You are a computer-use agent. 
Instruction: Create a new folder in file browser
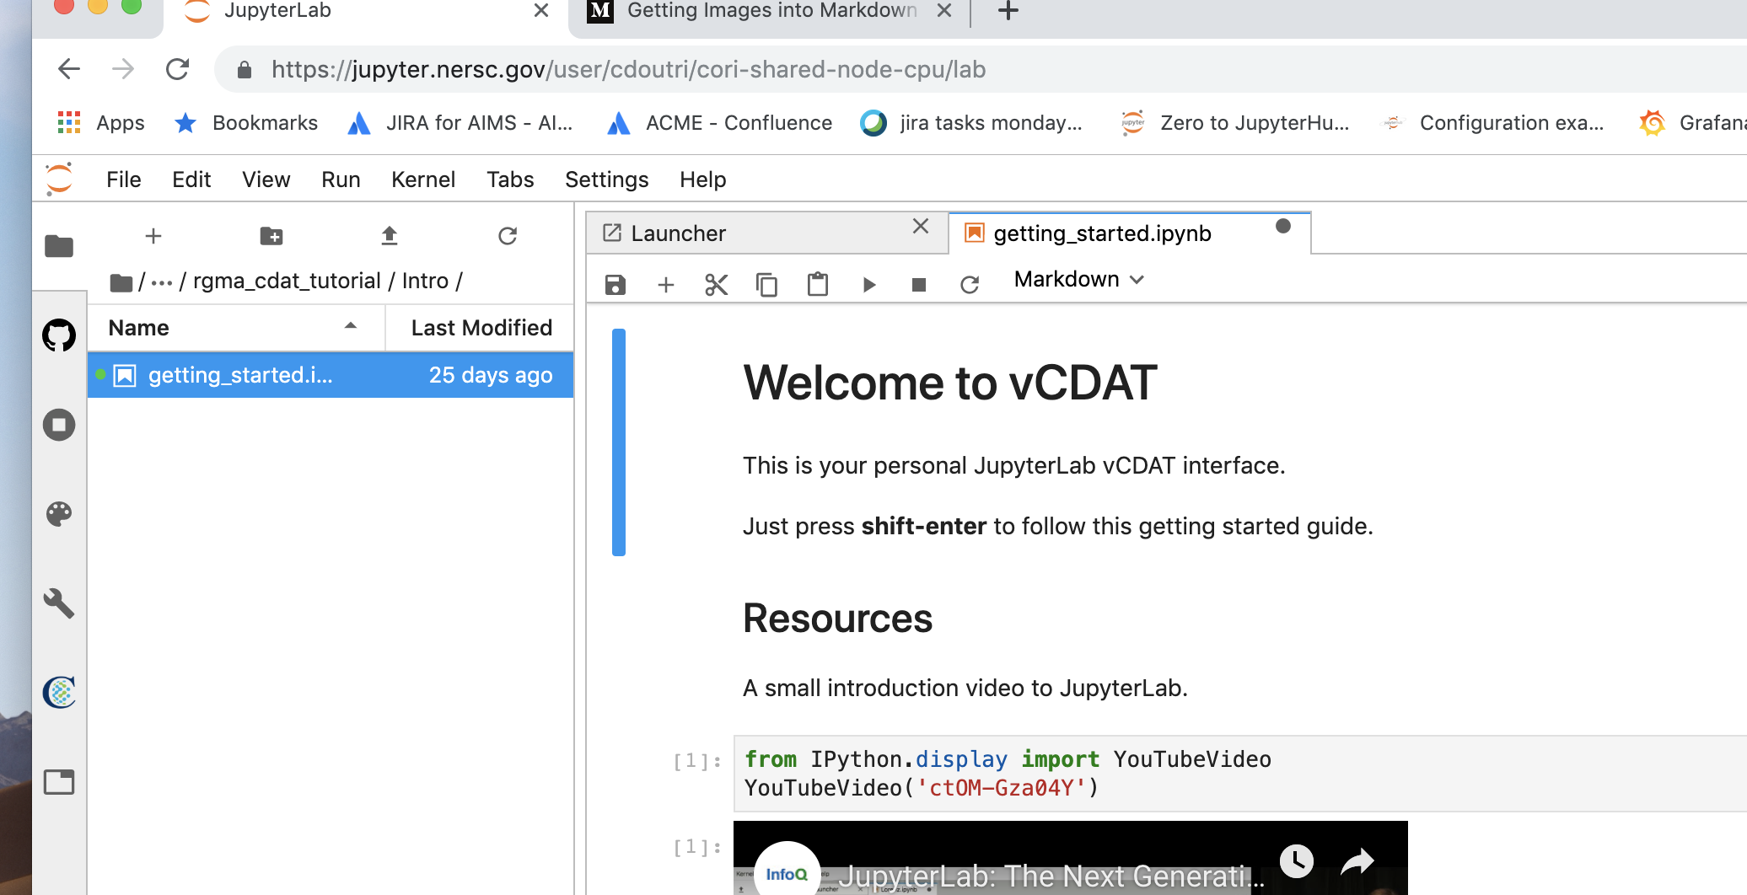pyautogui.click(x=271, y=236)
